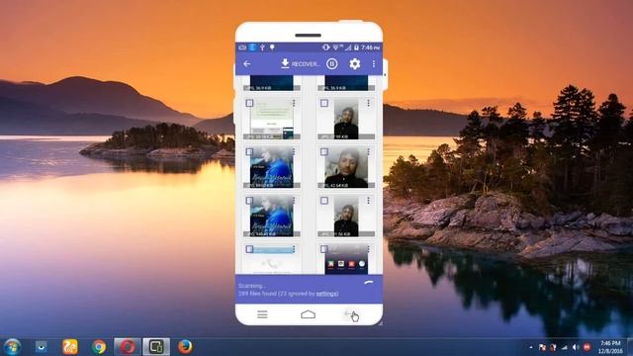Open the blue eye app in taskbar

[41, 347]
